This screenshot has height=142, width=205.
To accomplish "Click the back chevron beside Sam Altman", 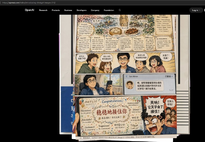I will pyautogui.click(x=127, y=76).
